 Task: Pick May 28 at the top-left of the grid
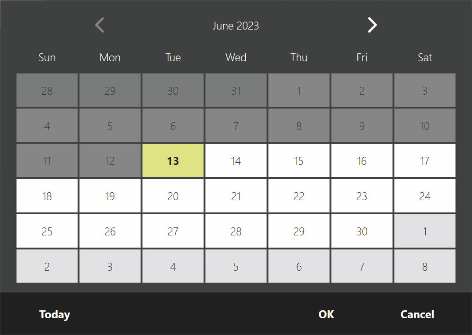click(47, 90)
